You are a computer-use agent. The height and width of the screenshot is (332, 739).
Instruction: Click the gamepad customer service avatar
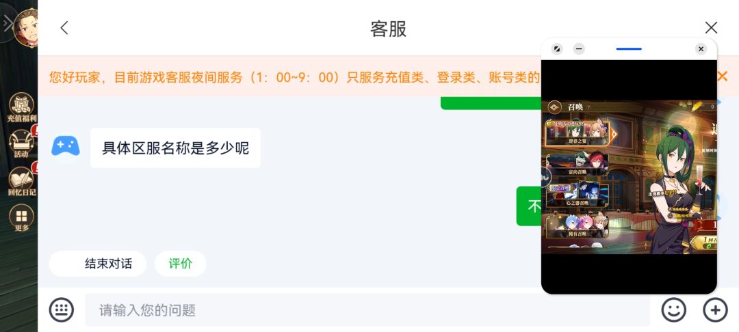click(x=66, y=146)
